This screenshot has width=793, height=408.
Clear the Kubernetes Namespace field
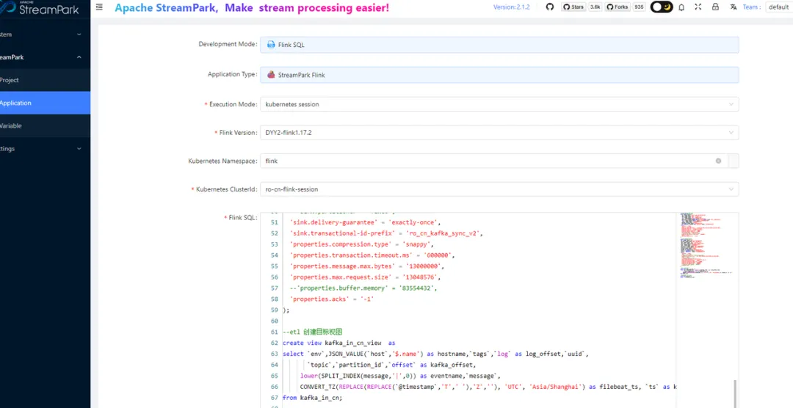click(718, 161)
